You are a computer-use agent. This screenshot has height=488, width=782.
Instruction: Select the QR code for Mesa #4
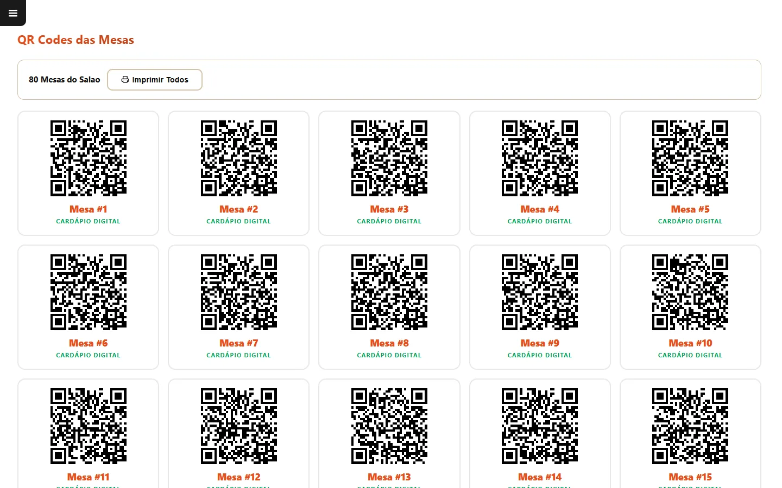pos(540,158)
